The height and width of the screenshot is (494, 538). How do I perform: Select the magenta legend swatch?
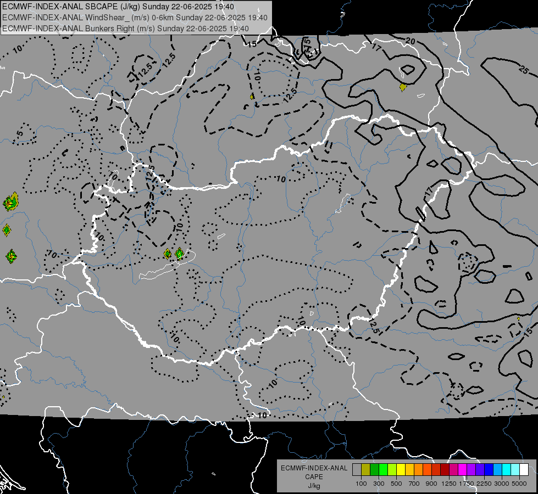pos(463,470)
